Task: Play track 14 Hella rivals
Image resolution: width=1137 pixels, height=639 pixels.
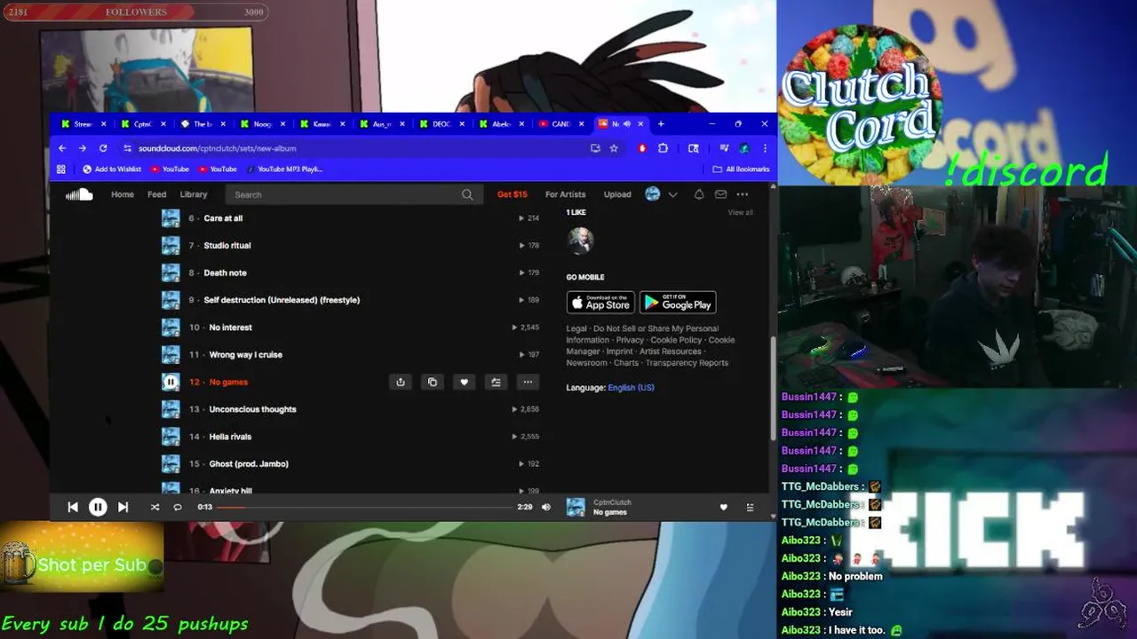Action: coord(230,437)
